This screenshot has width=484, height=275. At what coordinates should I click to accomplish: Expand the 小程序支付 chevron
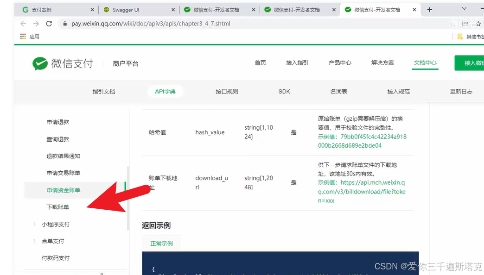click(x=34, y=224)
